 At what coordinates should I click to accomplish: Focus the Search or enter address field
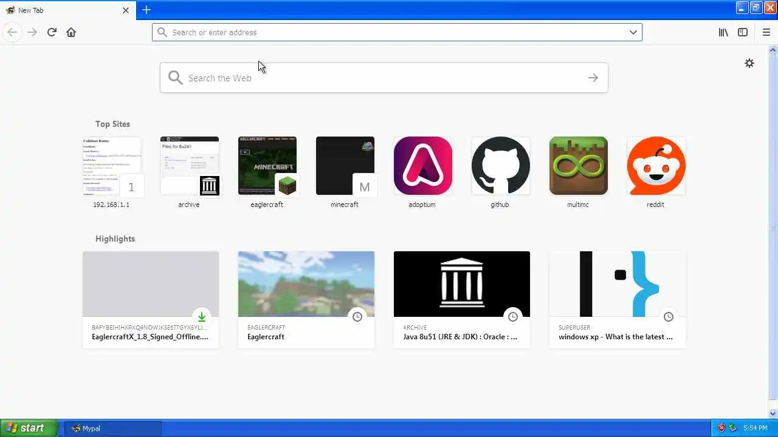pyautogui.click(x=397, y=32)
